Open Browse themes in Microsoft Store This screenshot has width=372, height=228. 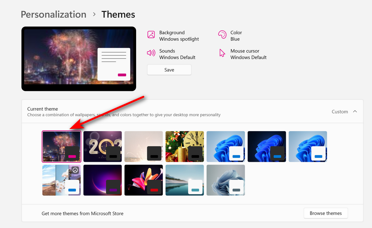[326, 213]
